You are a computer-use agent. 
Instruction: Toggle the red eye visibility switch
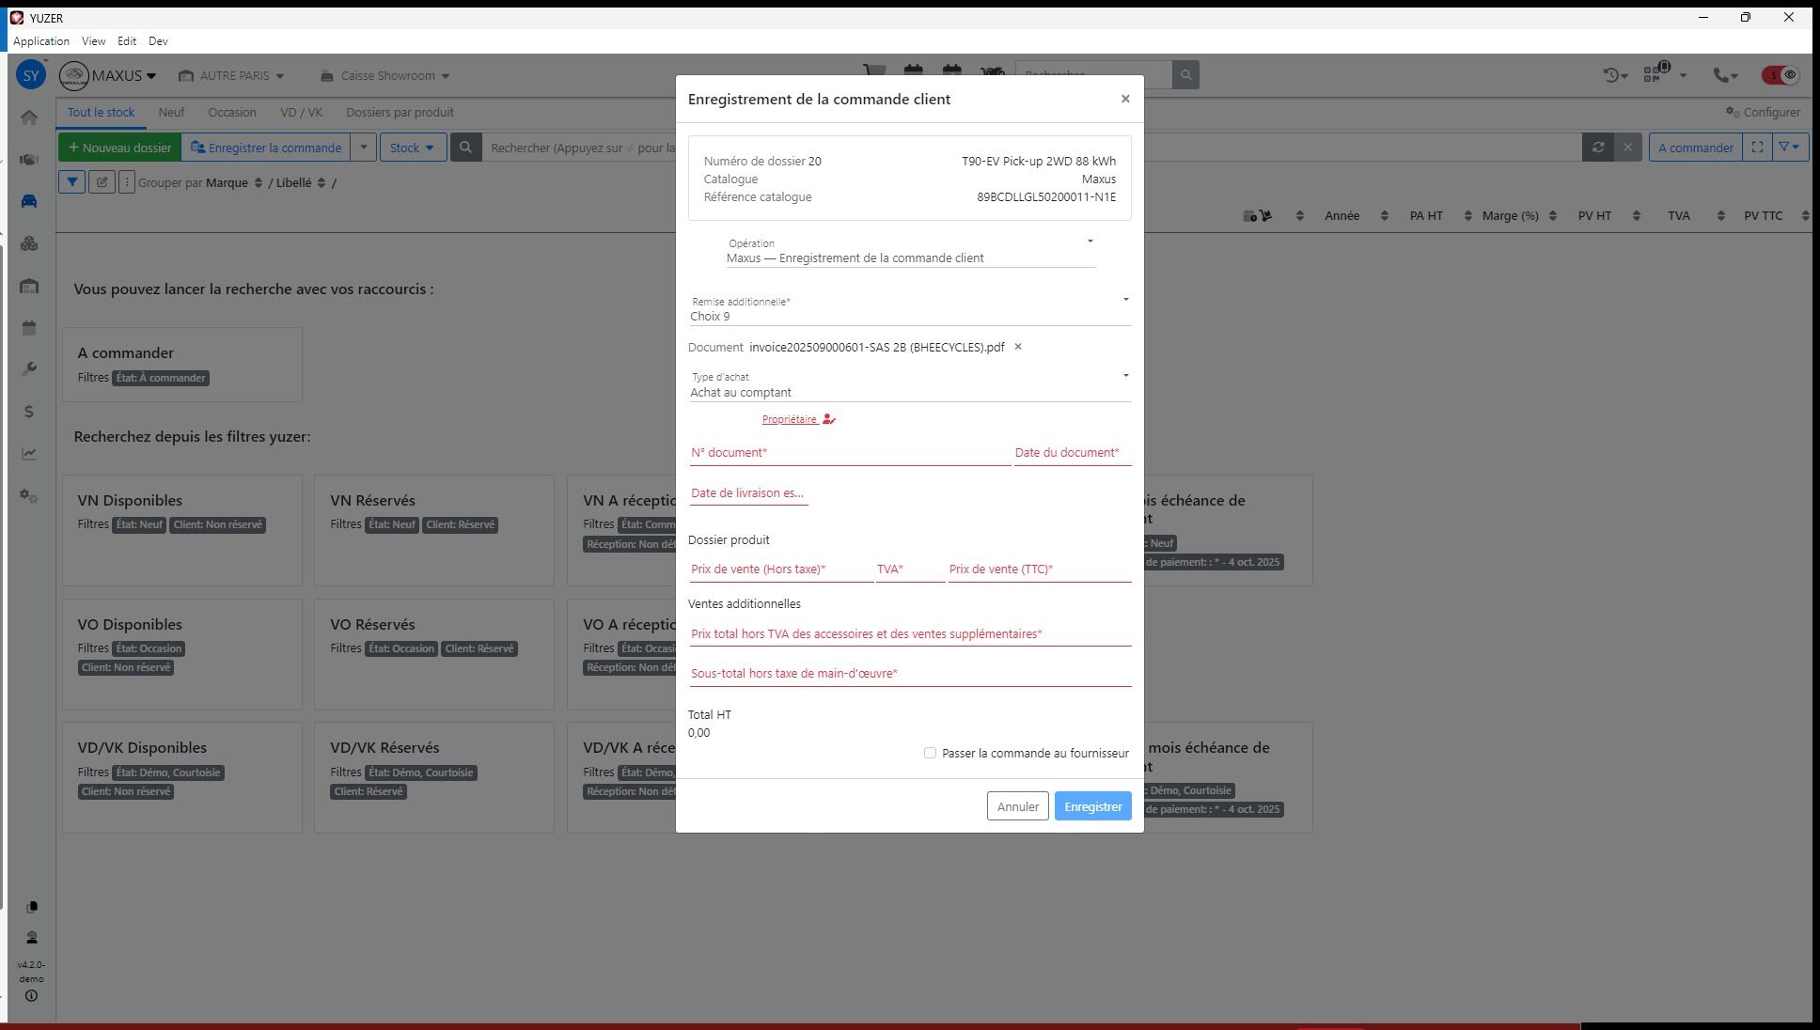pos(1781,75)
